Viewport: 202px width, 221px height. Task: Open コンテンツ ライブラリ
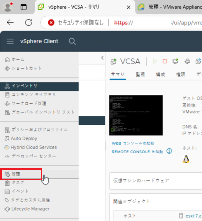(x=34, y=94)
